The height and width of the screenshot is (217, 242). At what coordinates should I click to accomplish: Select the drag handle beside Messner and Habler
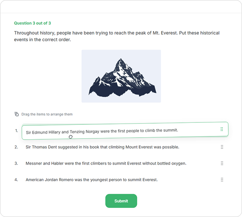(x=222, y=163)
